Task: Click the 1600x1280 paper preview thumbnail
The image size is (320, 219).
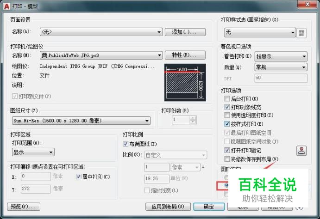Action: pyautogui.click(x=185, y=82)
